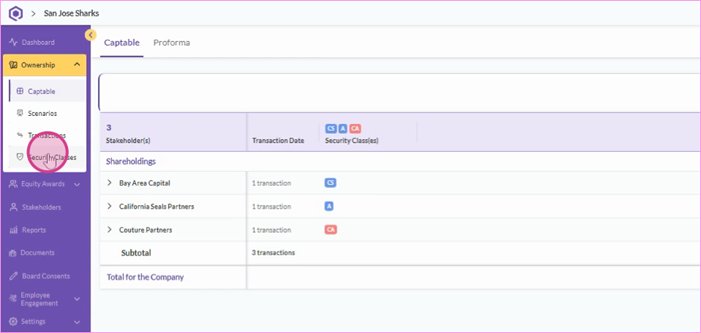This screenshot has height=333, width=701.
Task: Click the Subtotal row label
Action: pos(136,253)
